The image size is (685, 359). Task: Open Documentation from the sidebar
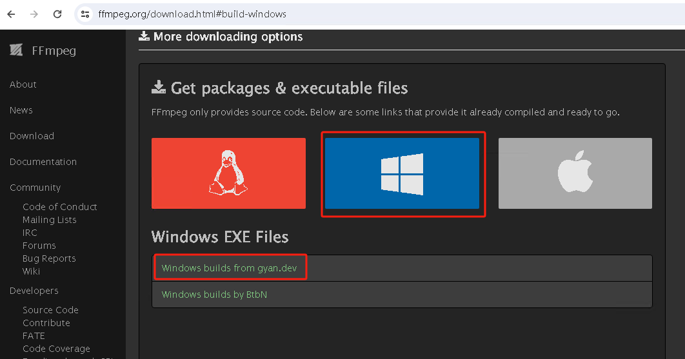tap(43, 162)
